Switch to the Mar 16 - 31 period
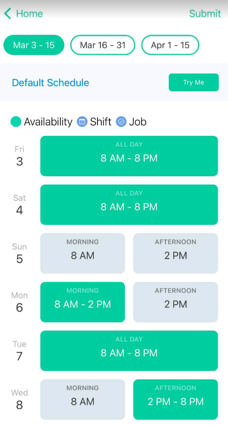This screenshot has height=425, width=228. [x=103, y=45]
